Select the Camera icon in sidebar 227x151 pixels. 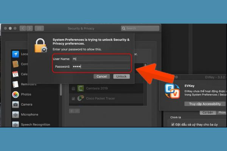[x=16, y=104]
